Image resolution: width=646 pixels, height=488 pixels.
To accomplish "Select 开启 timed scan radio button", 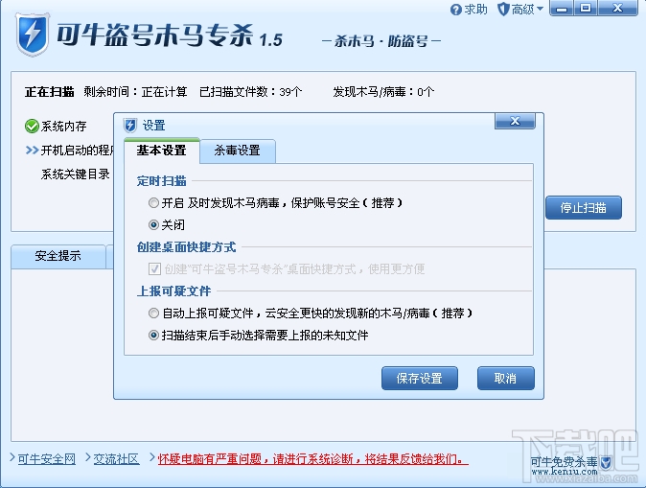I will [x=153, y=203].
